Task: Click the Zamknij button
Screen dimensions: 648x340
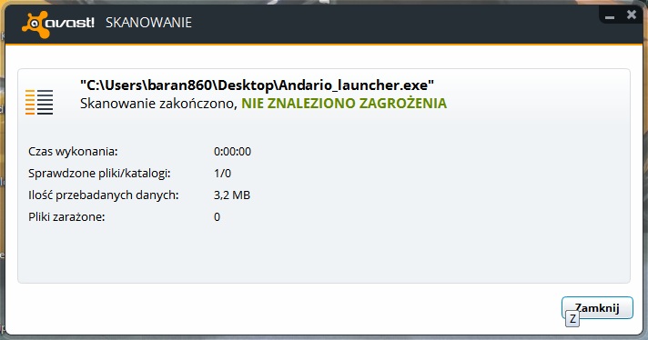Action: click(597, 308)
